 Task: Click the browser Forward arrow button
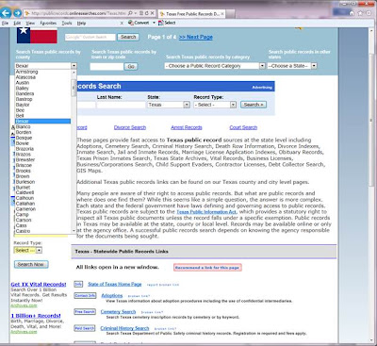click(x=17, y=13)
